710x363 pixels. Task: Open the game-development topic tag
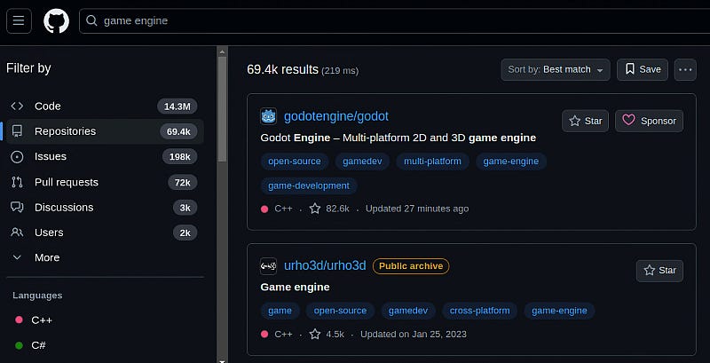coord(309,185)
